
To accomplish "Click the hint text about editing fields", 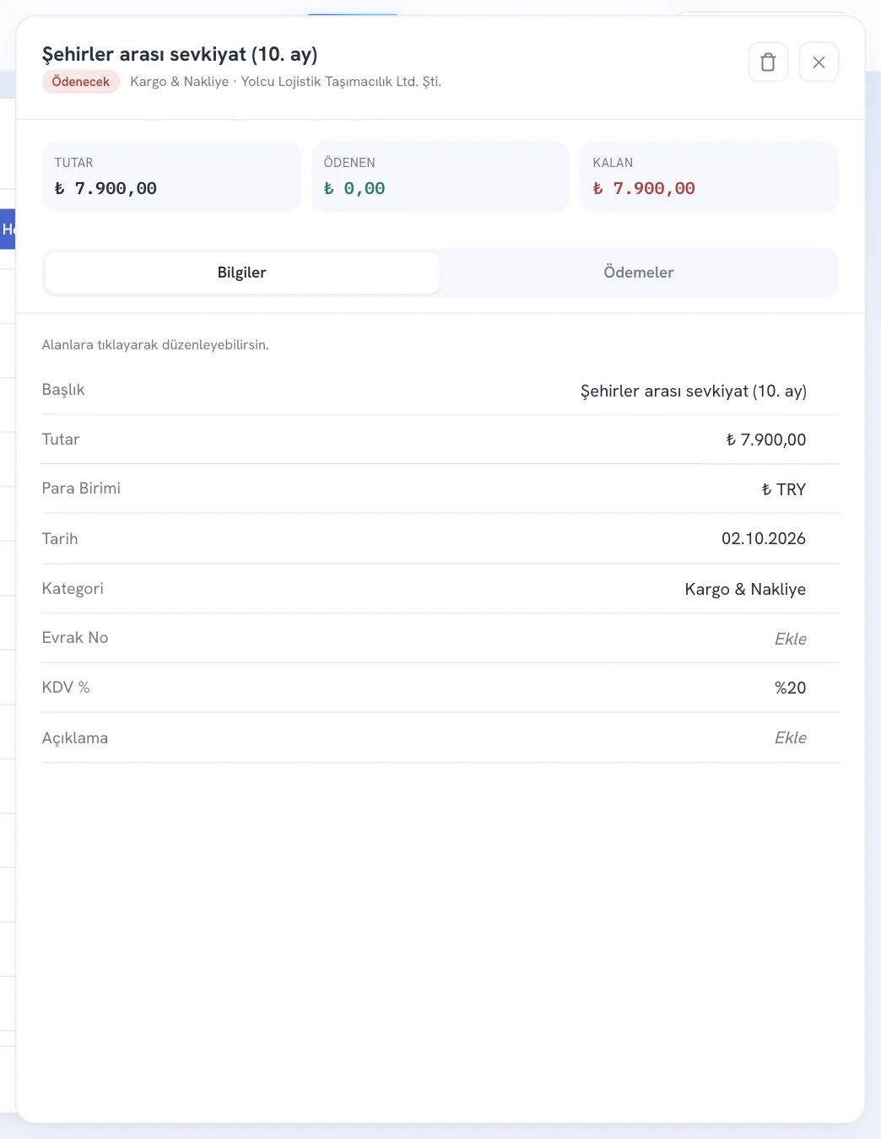I will tap(155, 345).
